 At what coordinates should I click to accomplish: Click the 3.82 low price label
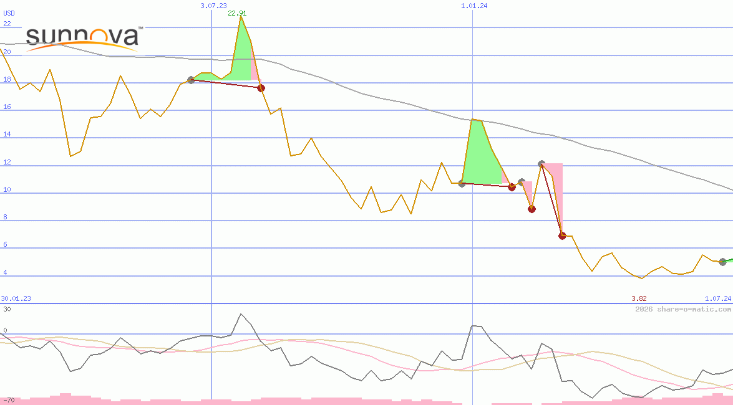point(638,298)
